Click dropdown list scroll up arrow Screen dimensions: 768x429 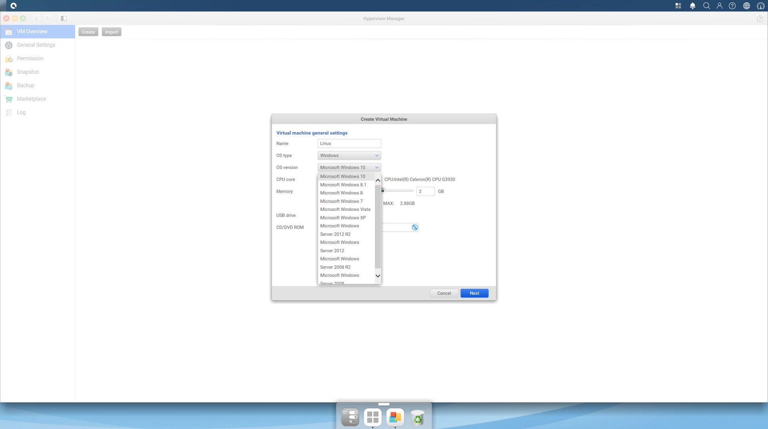378,181
